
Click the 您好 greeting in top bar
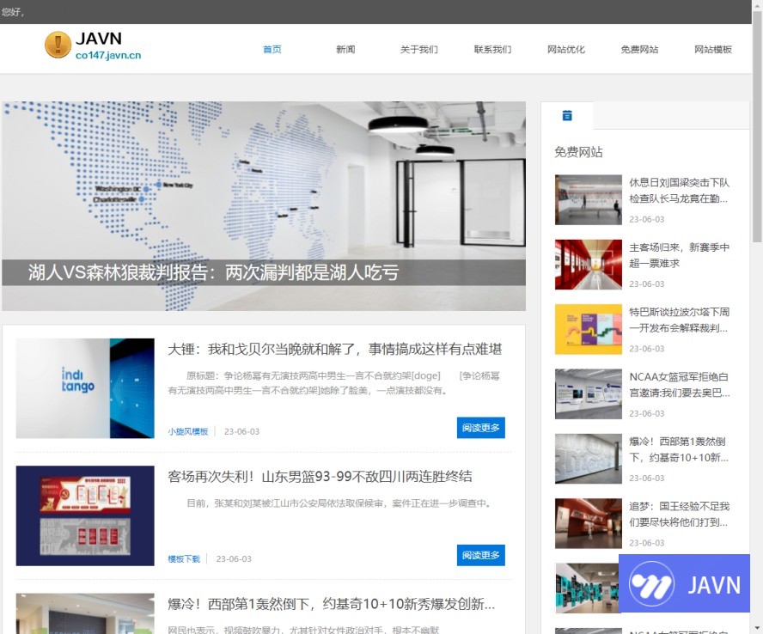pos(12,12)
